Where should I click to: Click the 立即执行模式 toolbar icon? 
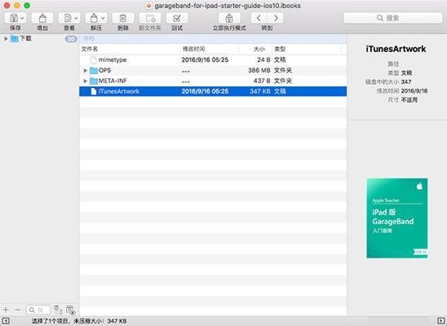coord(229,18)
